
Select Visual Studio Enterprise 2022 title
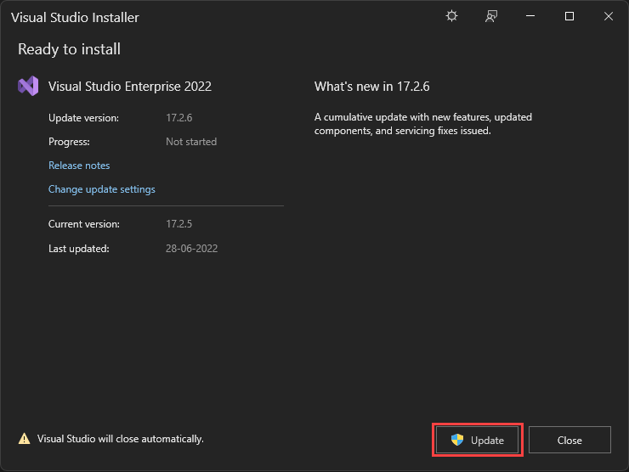coord(130,86)
